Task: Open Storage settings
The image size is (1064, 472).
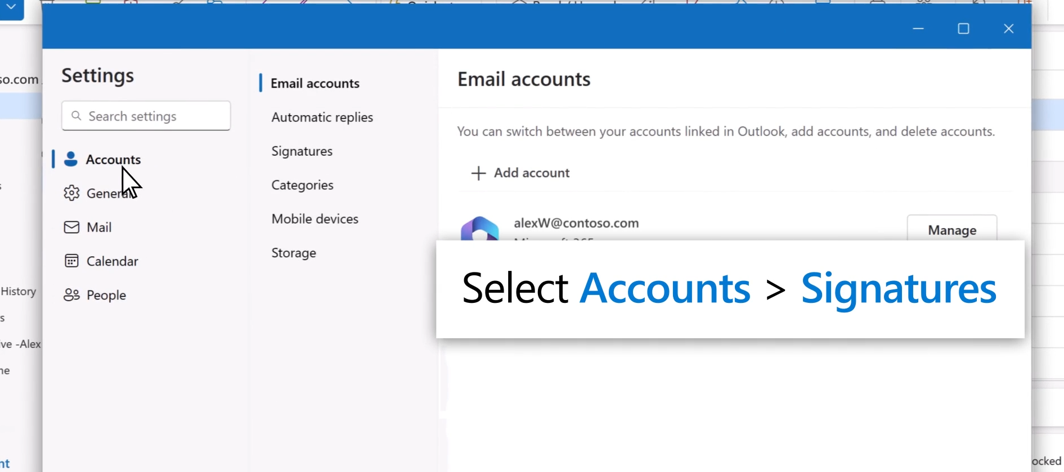Action: coord(293,253)
